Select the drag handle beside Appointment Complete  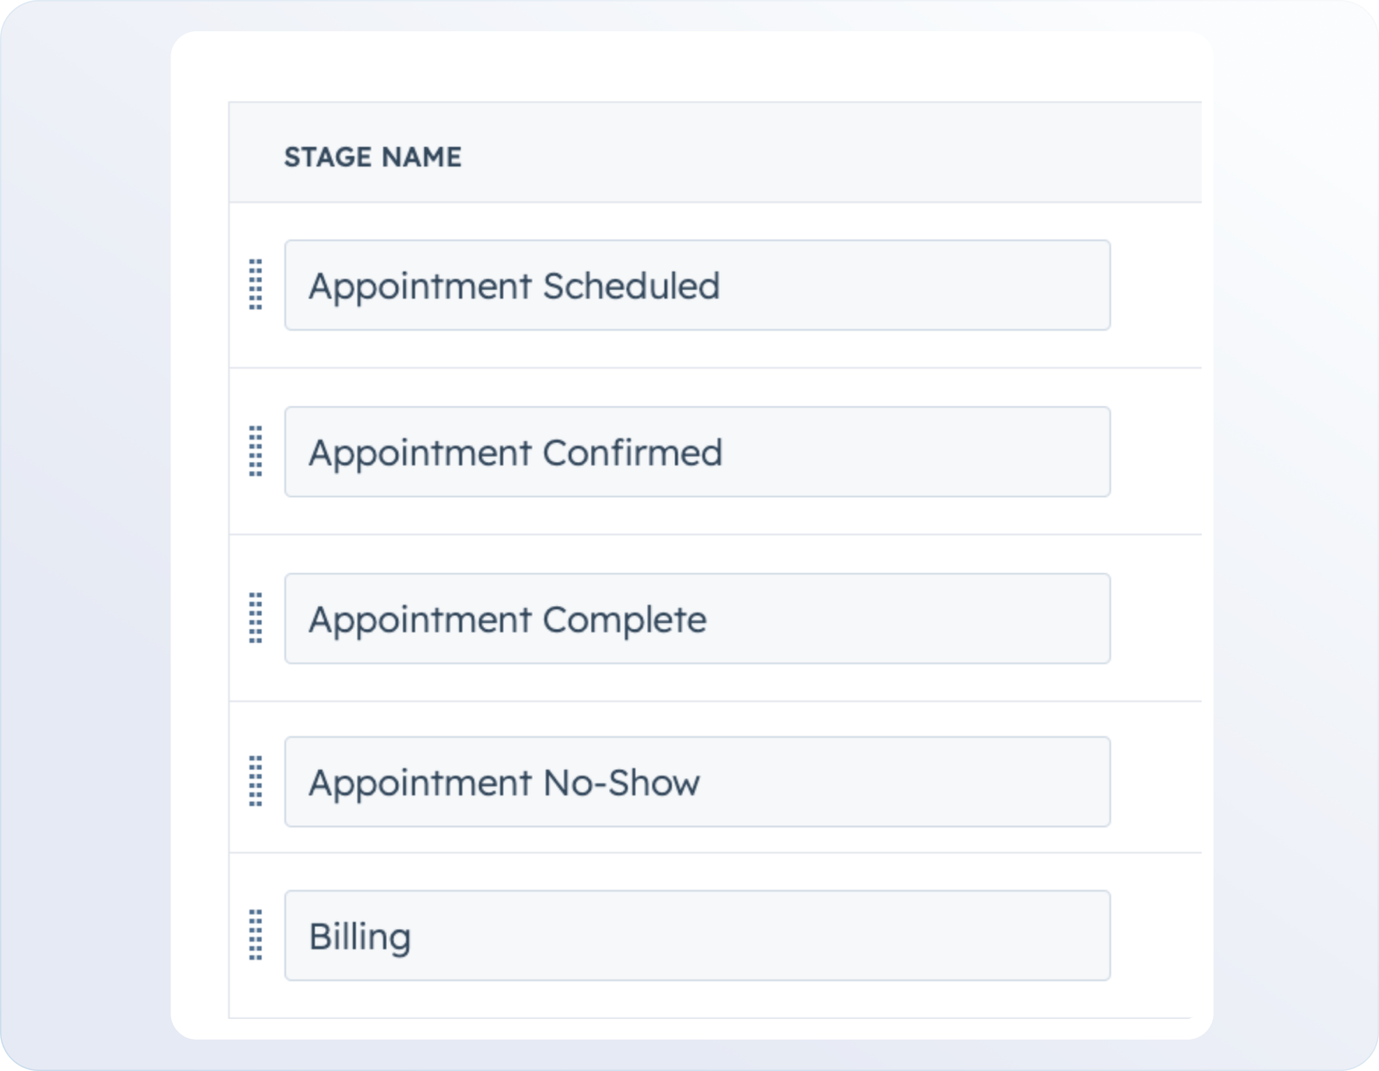point(255,618)
